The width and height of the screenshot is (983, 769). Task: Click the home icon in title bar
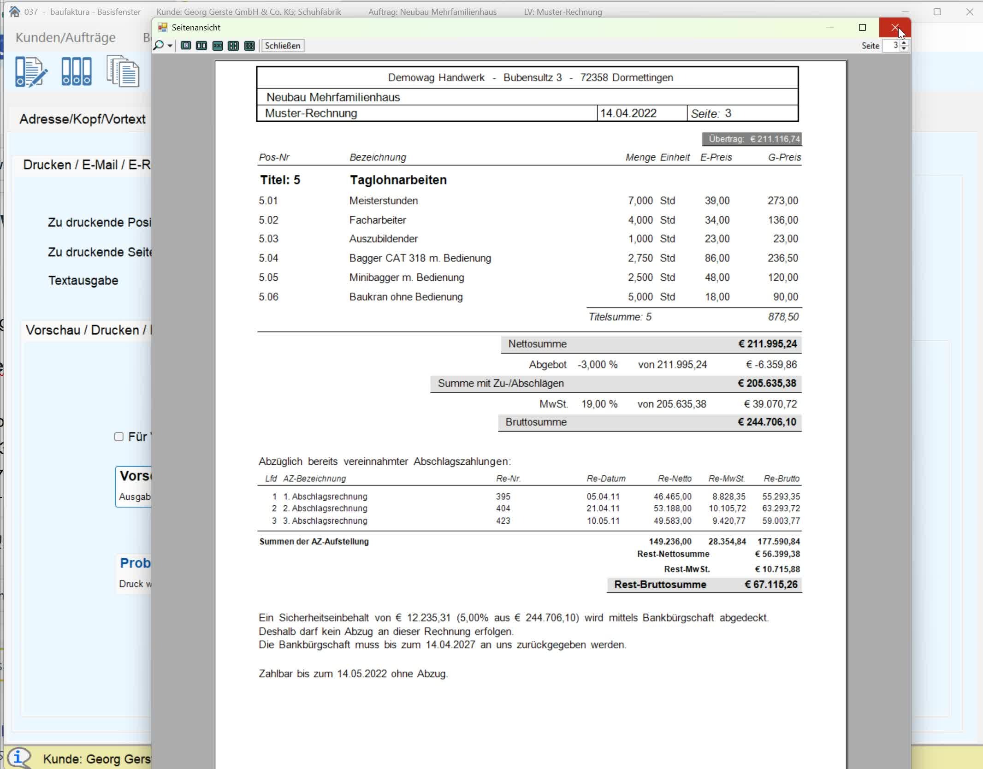15,12
